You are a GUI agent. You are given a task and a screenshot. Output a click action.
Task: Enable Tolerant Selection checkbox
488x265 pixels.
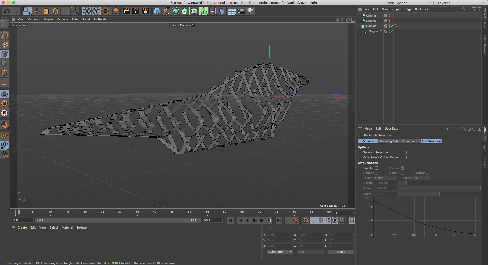click(x=405, y=152)
